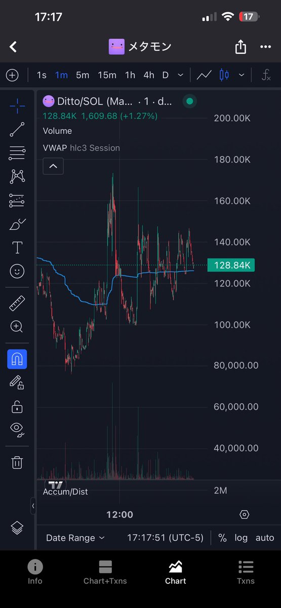Tap the purple メタモン token avatar
The width and height of the screenshot is (281, 608).
116,47
